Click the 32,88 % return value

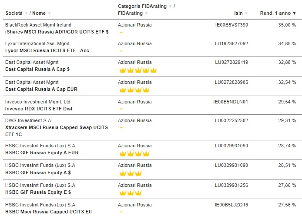pyautogui.click(x=287, y=62)
